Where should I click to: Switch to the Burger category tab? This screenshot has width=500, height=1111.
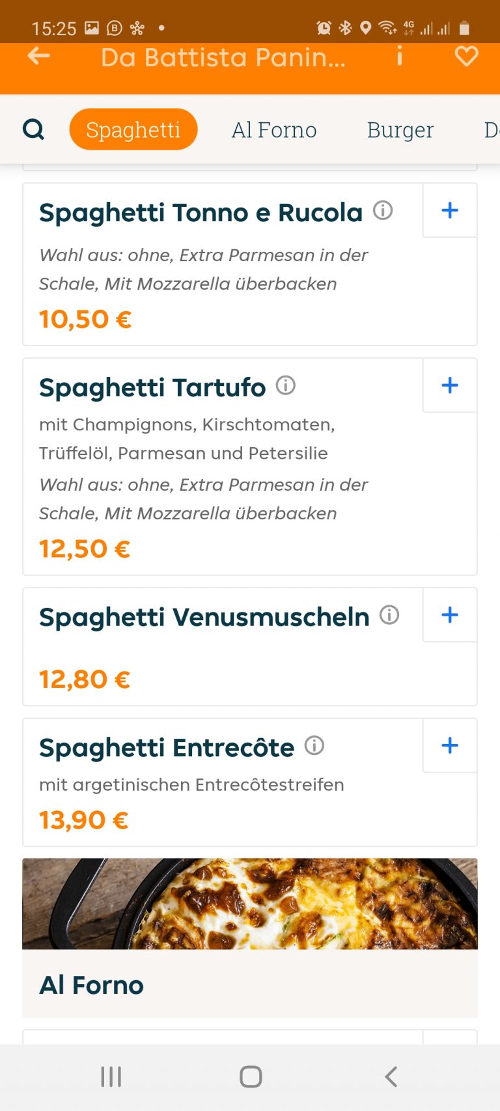(400, 130)
